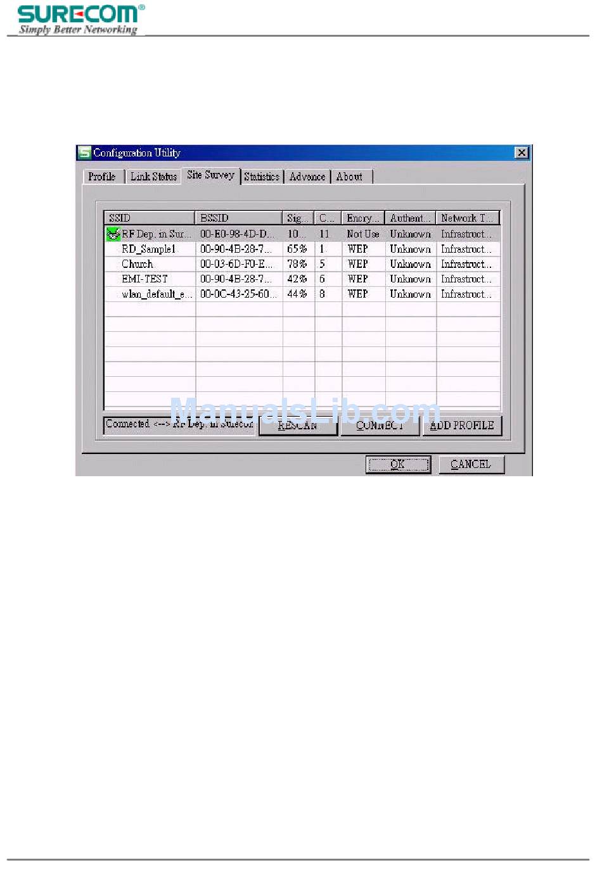
Task: Open the Advance tab
Action: click(307, 177)
